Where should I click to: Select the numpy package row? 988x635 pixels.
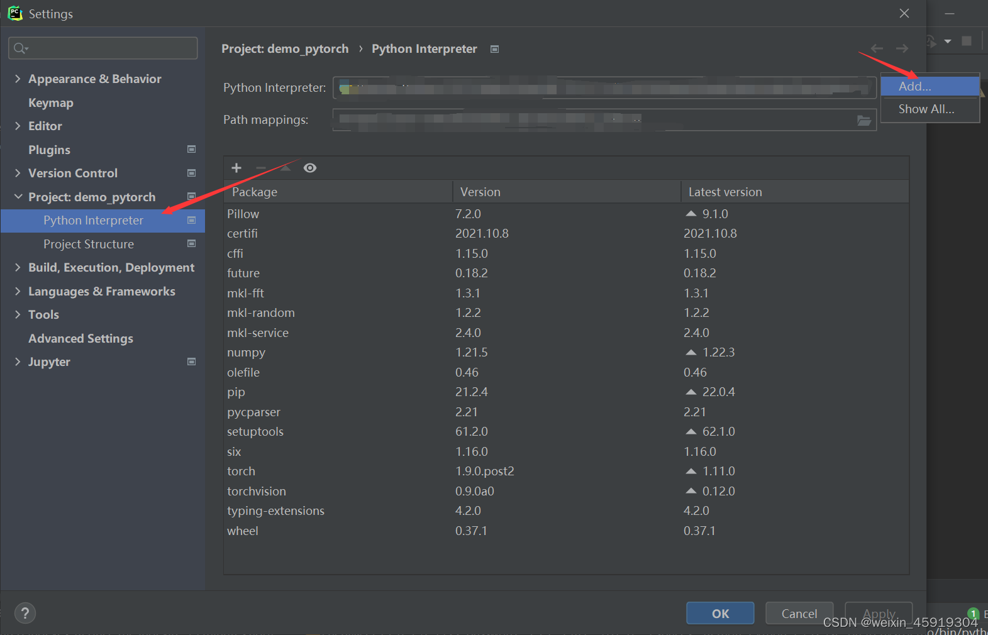click(x=567, y=353)
